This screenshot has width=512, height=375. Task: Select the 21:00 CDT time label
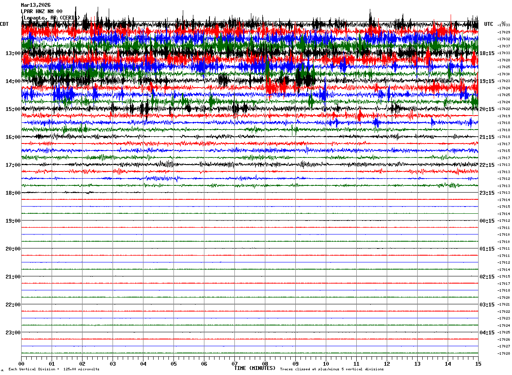13,277
